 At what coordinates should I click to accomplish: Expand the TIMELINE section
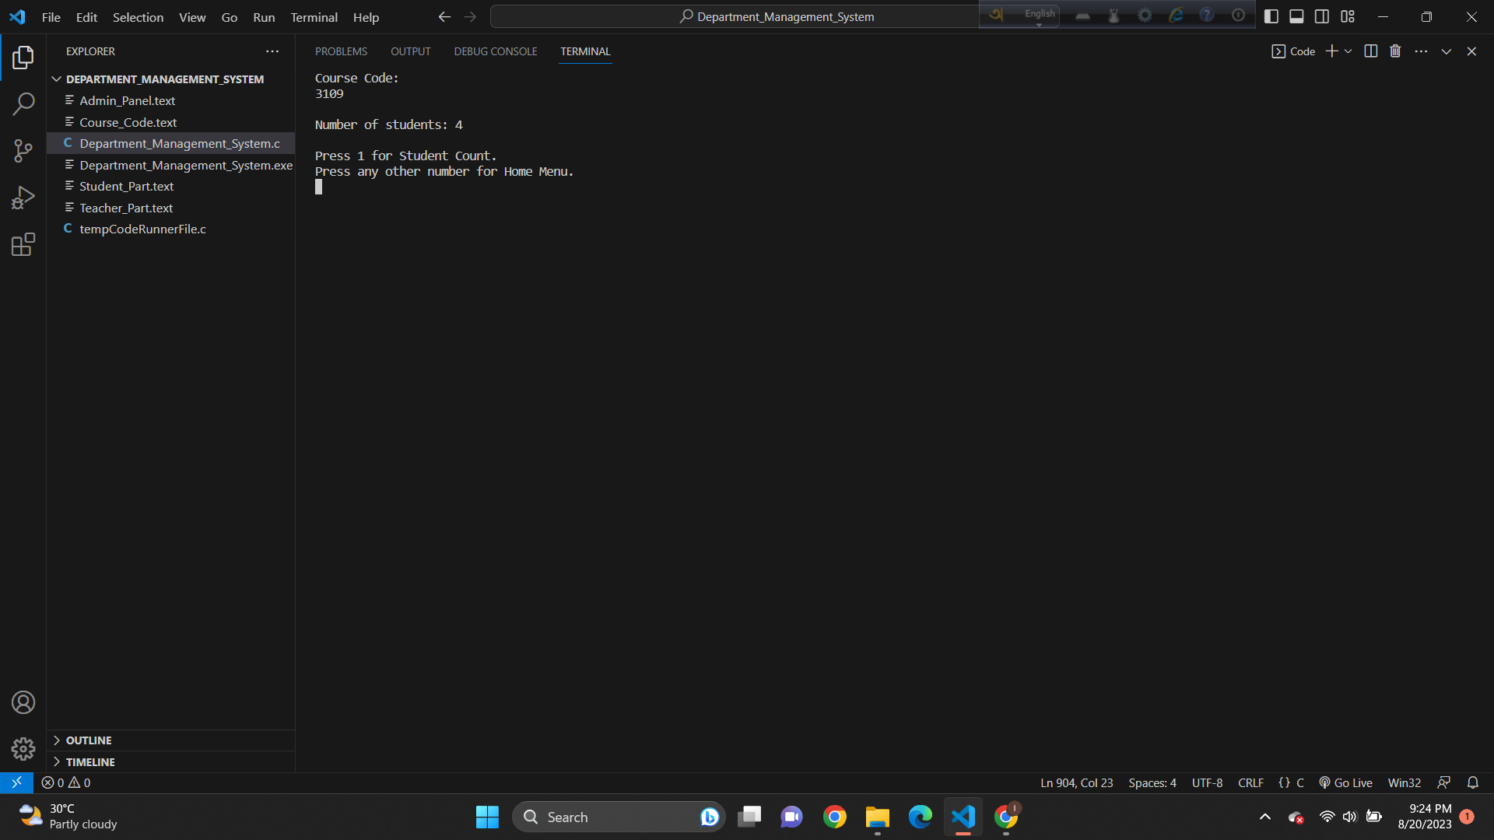(89, 761)
